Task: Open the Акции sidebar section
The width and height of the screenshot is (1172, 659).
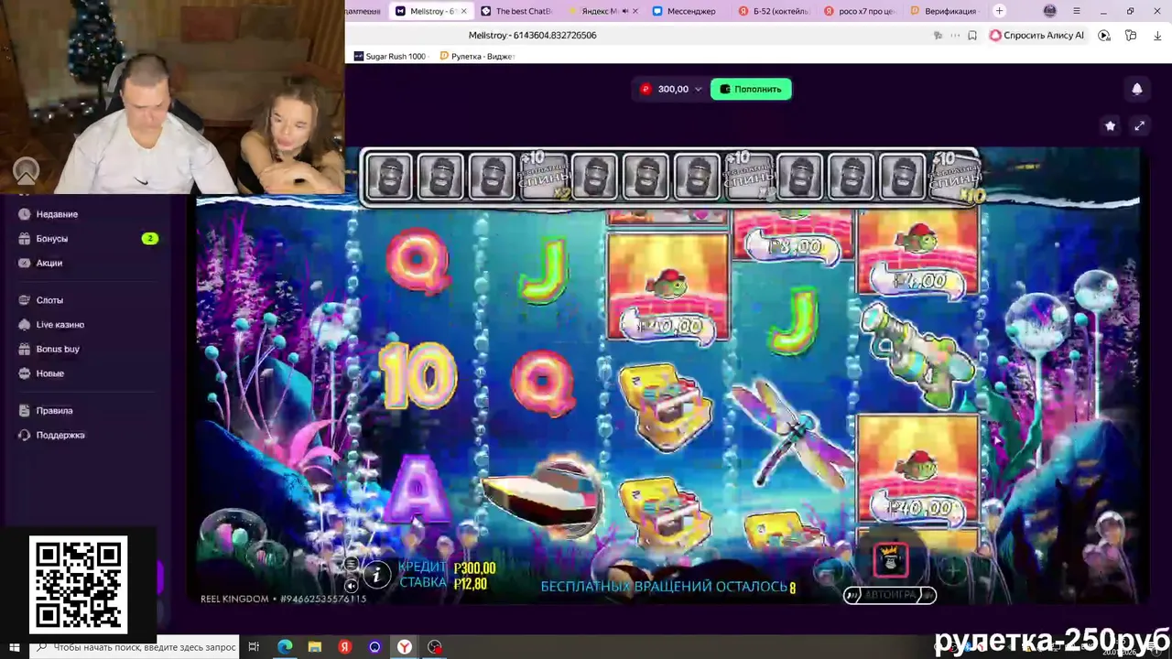Action: pos(49,264)
